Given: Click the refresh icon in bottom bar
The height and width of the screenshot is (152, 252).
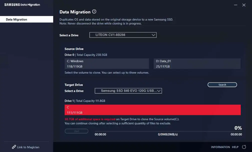Looking at the screenshot, I should (x=244, y=147).
